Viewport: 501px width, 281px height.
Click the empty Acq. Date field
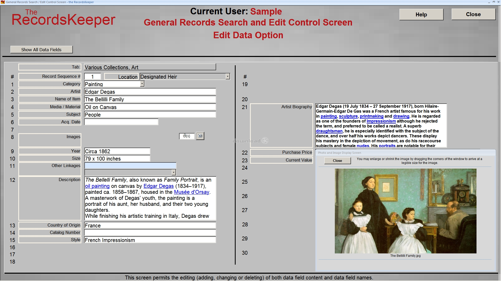121,122
